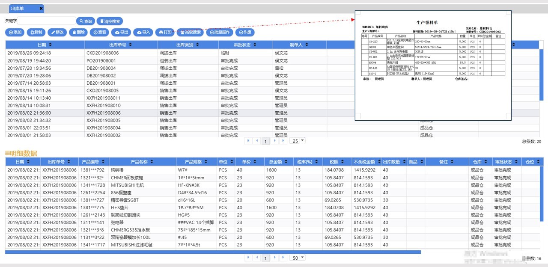The image size is (548, 267).
Task: Click the 关键字 keyword input field
Action: [x=47, y=21]
